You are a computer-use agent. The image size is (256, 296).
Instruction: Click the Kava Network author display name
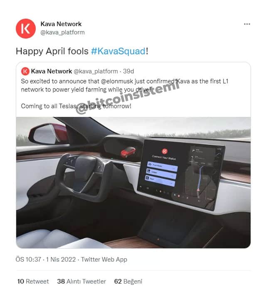point(61,24)
